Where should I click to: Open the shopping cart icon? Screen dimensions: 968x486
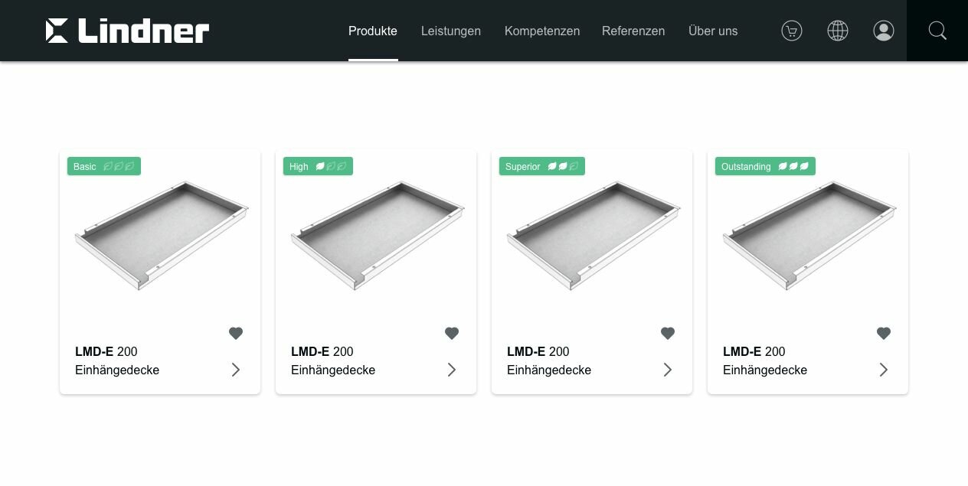[x=792, y=31]
